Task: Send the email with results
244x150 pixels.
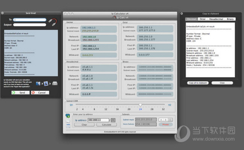Action: 21,93
